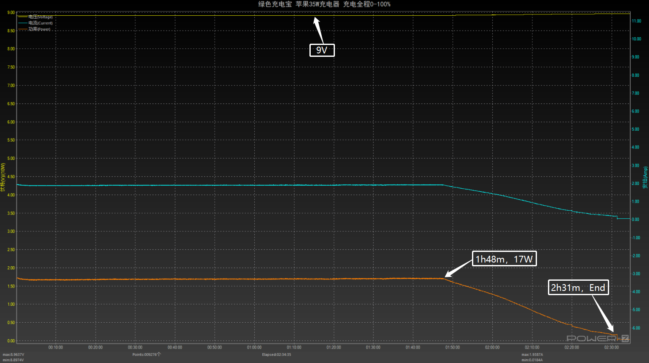Click the 01:50:00 time axis label
649x363 pixels.
tap(452, 347)
